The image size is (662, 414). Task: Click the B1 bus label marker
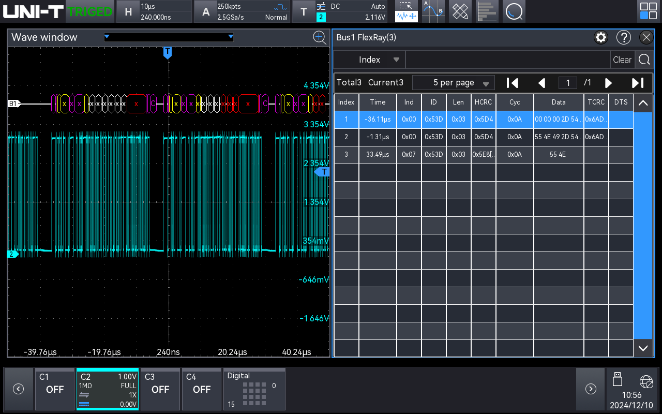[13, 103]
